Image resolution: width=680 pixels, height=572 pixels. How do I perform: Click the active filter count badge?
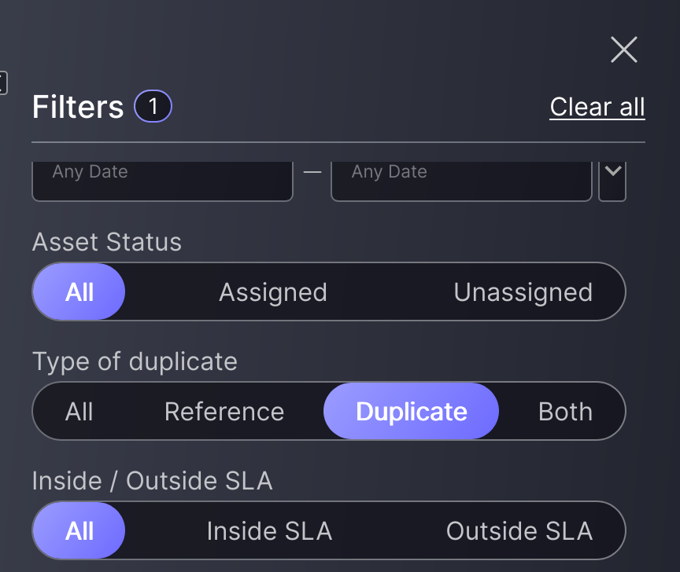click(153, 107)
